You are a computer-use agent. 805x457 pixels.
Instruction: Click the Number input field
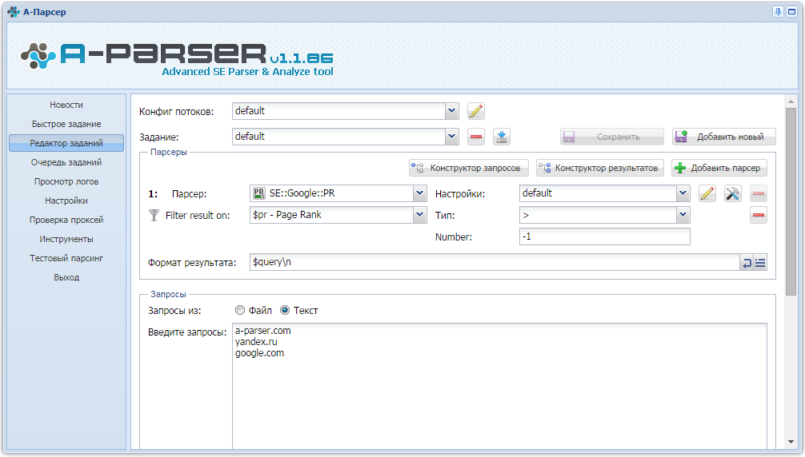point(605,236)
